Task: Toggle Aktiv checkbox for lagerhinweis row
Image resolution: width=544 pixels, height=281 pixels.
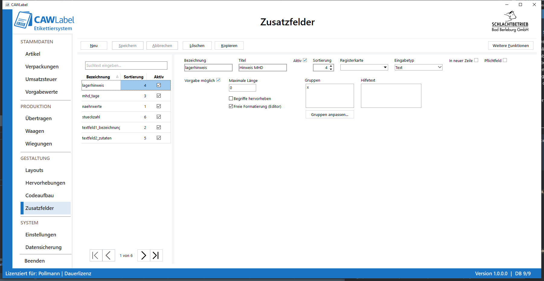Action: click(159, 85)
